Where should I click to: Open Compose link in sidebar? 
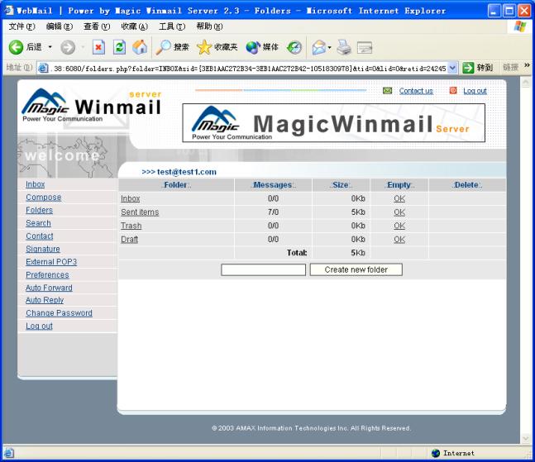(x=43, y=198)
